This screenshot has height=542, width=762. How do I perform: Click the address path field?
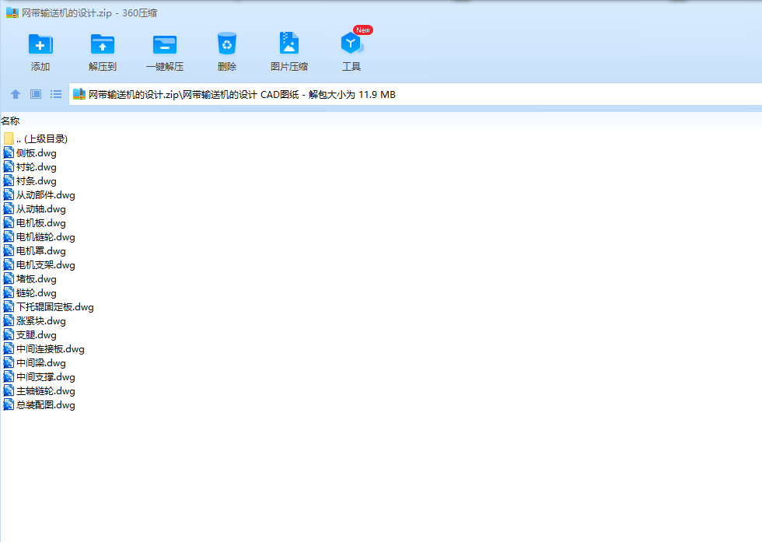pyautogui.click(x=415, y=94)
